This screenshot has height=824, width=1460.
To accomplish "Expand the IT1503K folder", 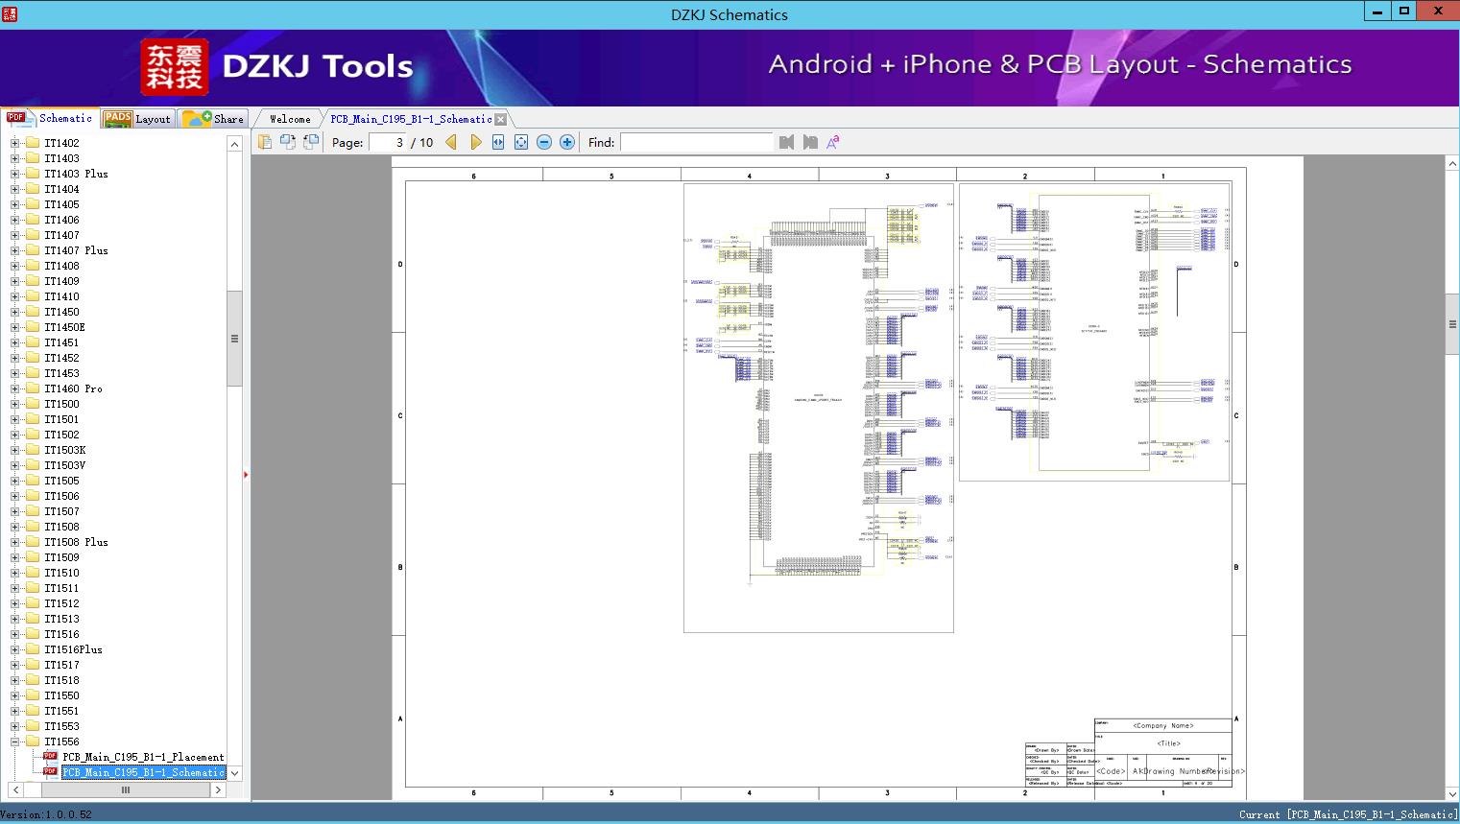I will (x=14, y=450).
